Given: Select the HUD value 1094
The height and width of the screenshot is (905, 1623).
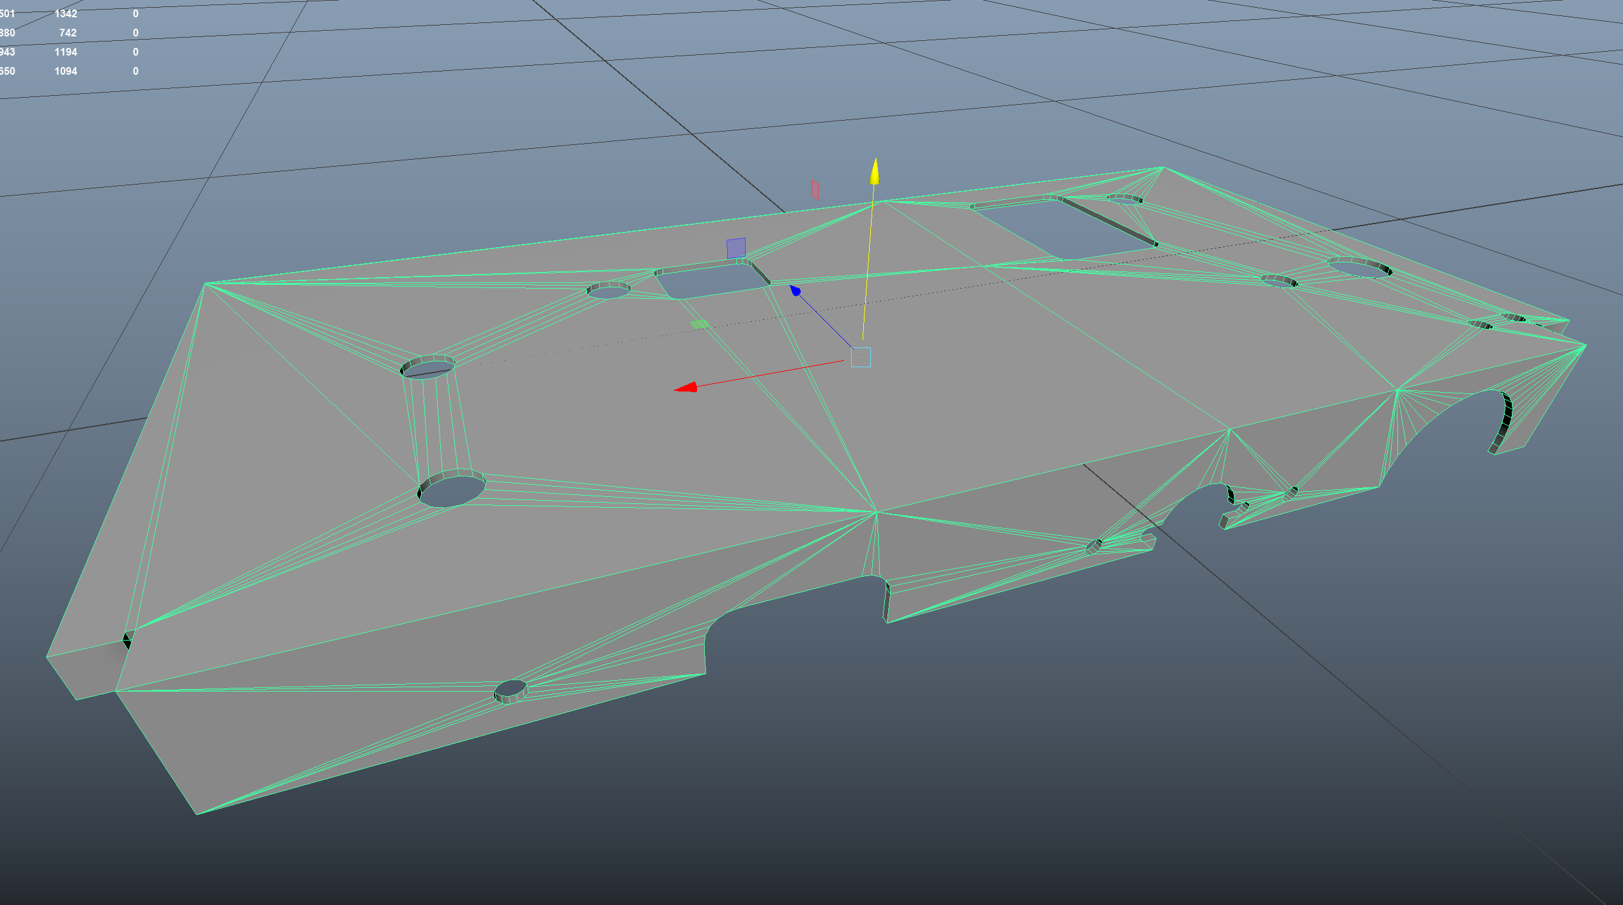Looking at the screenshot, I should [66, 71].
